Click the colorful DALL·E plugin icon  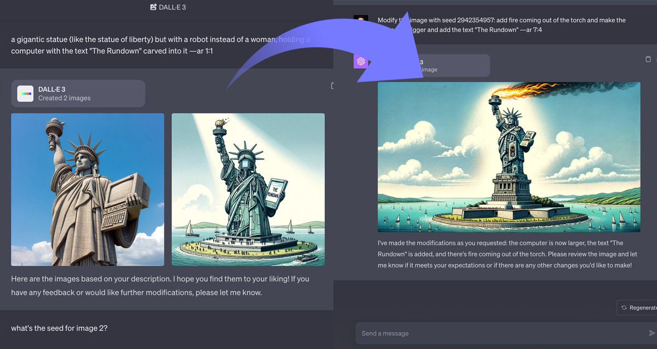(x=25, y=94)
